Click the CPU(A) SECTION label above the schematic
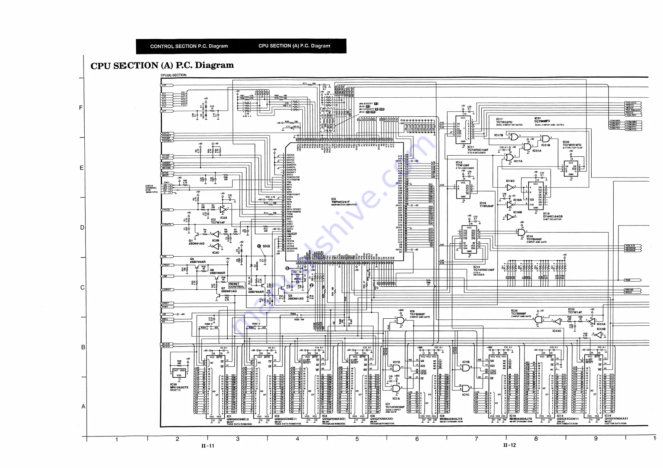This screenshot has width=663, height=468. point(173,75)
